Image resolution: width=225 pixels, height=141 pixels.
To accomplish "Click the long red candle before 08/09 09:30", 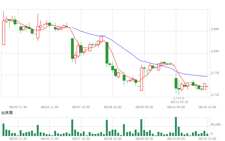I will tap(141, 79).
